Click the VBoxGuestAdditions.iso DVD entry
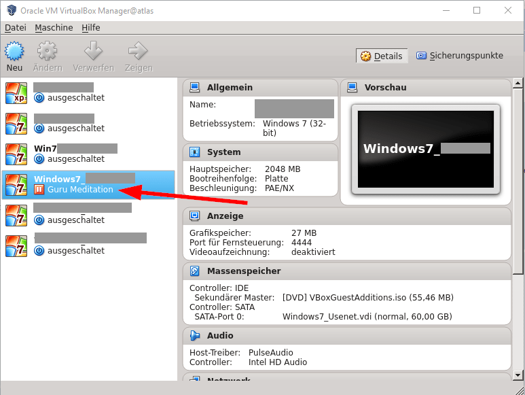 coord(368,298)
